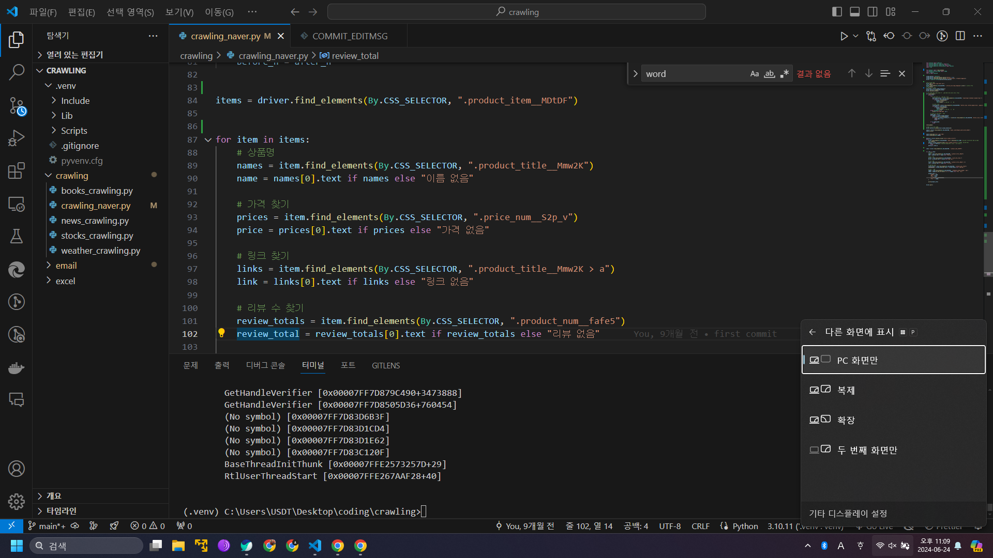Open editor More Actions ellipsis
993x558 pixels.
(977, 36)
